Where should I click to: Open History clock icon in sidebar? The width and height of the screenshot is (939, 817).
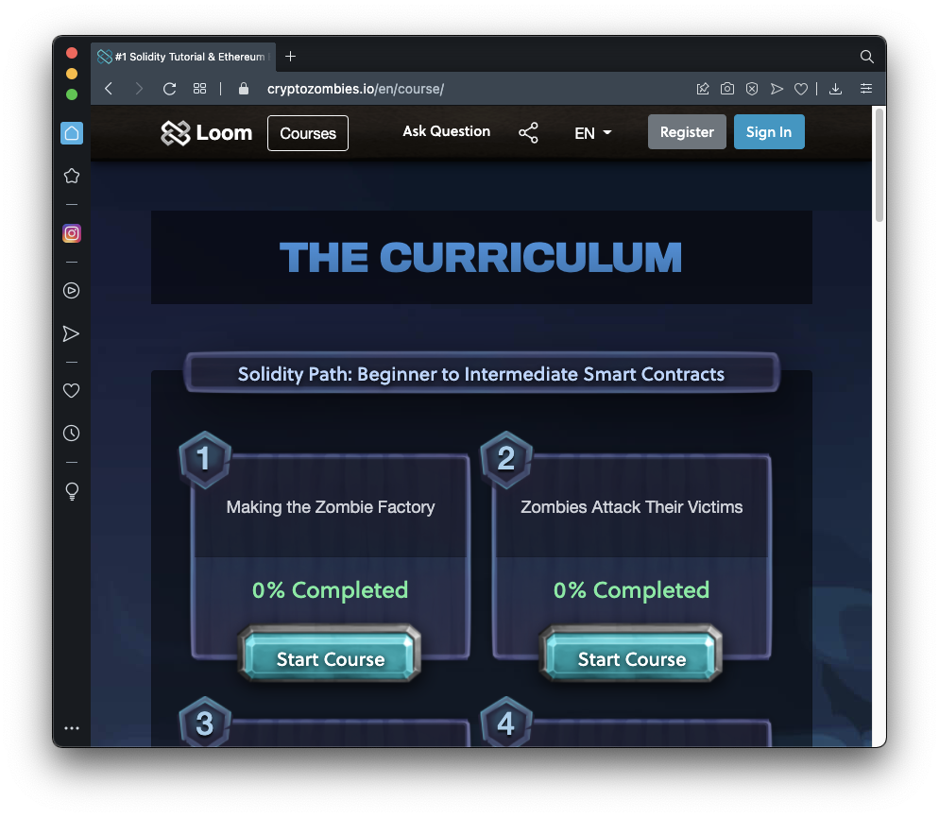pyautogui.click(x=71, y=434)
